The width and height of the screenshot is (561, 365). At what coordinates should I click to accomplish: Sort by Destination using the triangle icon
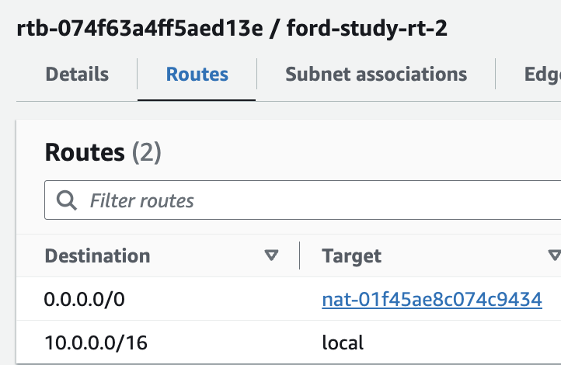click(271, 255)
